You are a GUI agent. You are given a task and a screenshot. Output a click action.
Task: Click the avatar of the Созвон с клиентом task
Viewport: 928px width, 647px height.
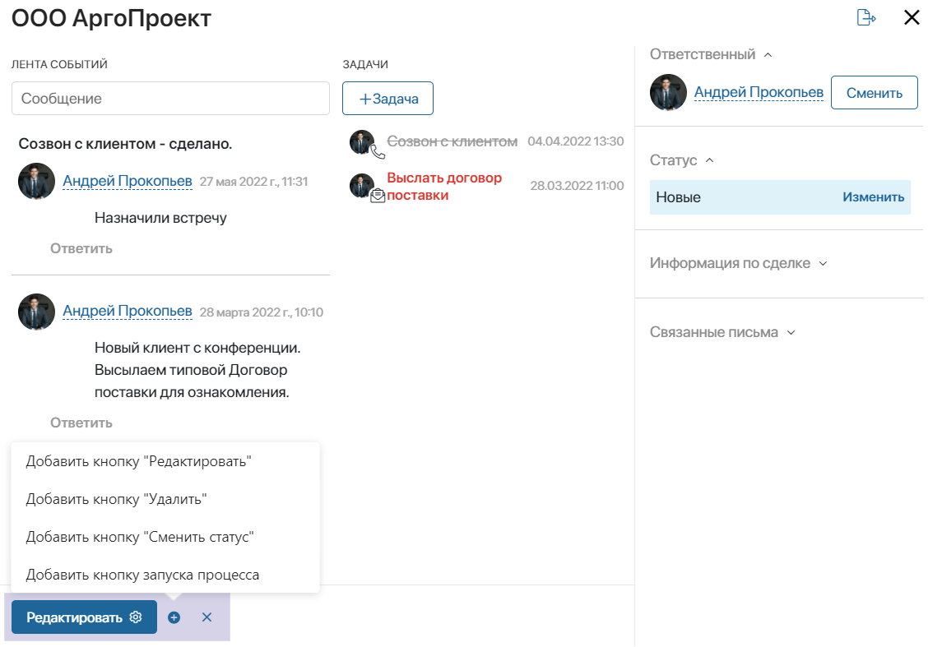tap(362, 142)
